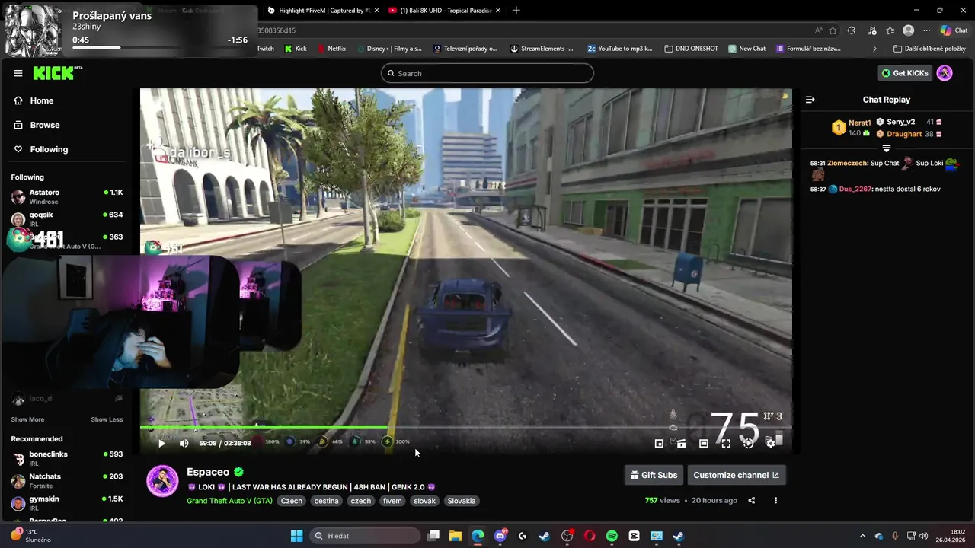Open Další oblíbené položky folder
Viewport: 975px width, 548px height.
(x=929, y=49)
